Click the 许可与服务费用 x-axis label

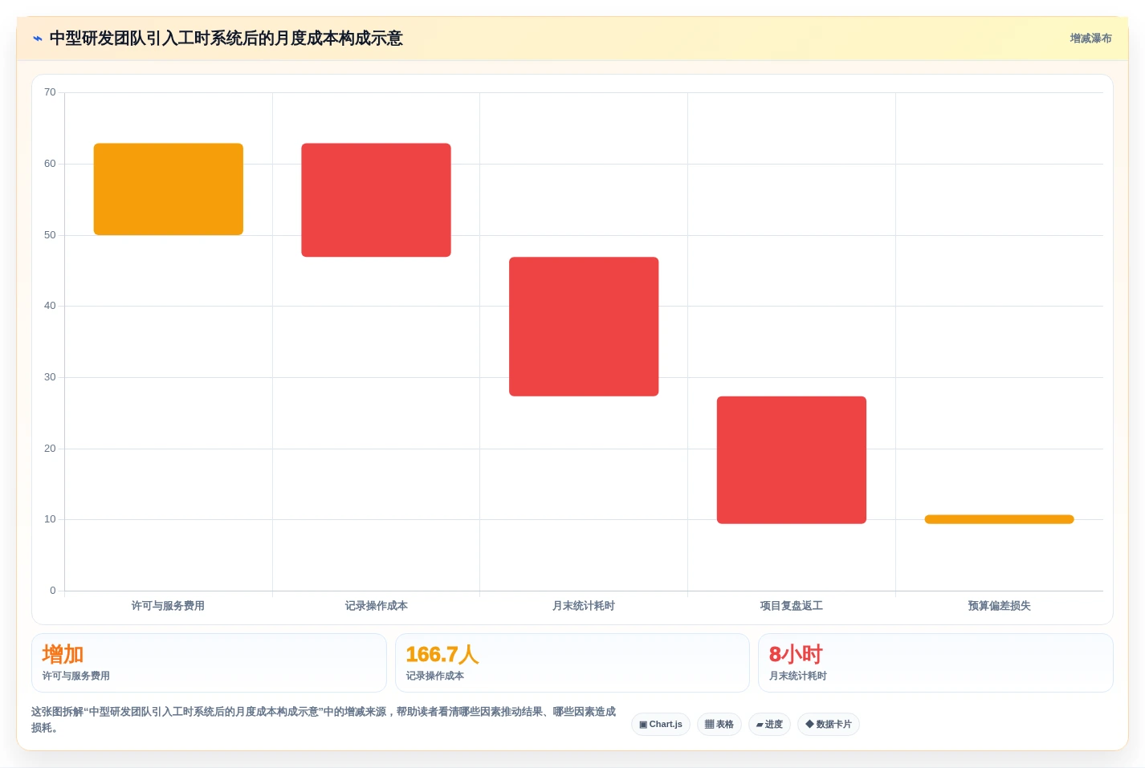(x=169, y=606)
